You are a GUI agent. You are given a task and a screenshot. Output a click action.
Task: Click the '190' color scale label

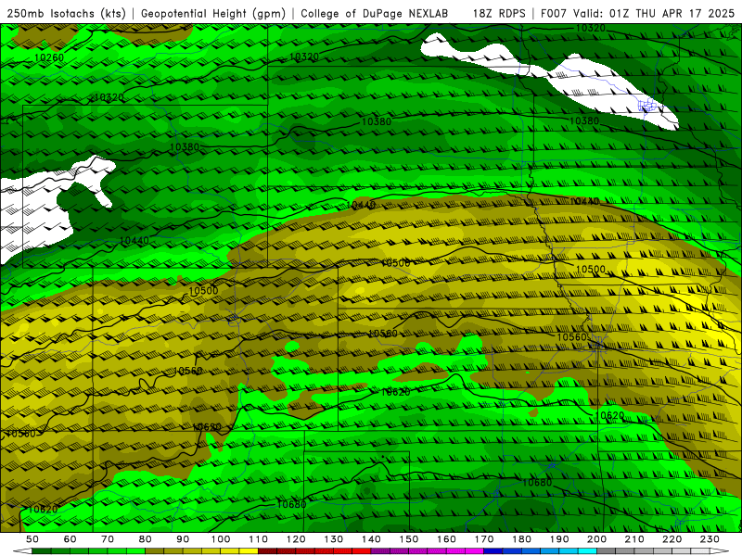click(x=559, y=539)
